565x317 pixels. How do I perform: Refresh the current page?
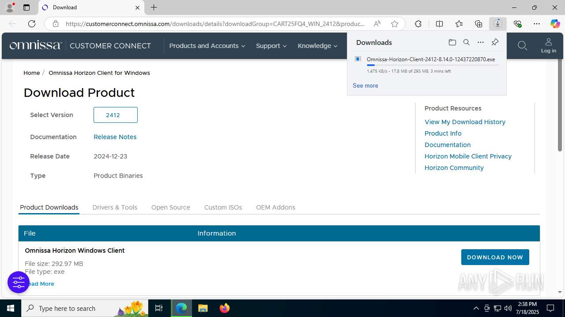(32, 24)
